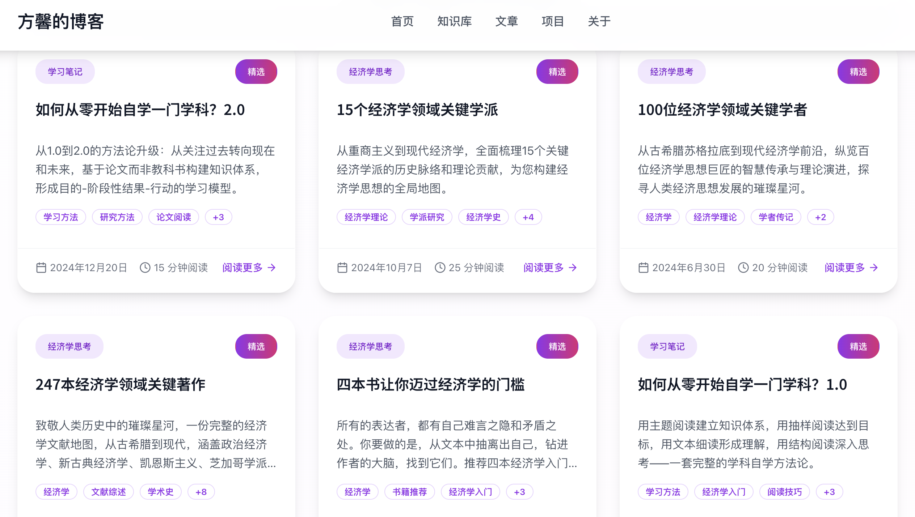Click the clock icon beside 25 分钟阅读
The image size is (915, 517).
point(439,268)
